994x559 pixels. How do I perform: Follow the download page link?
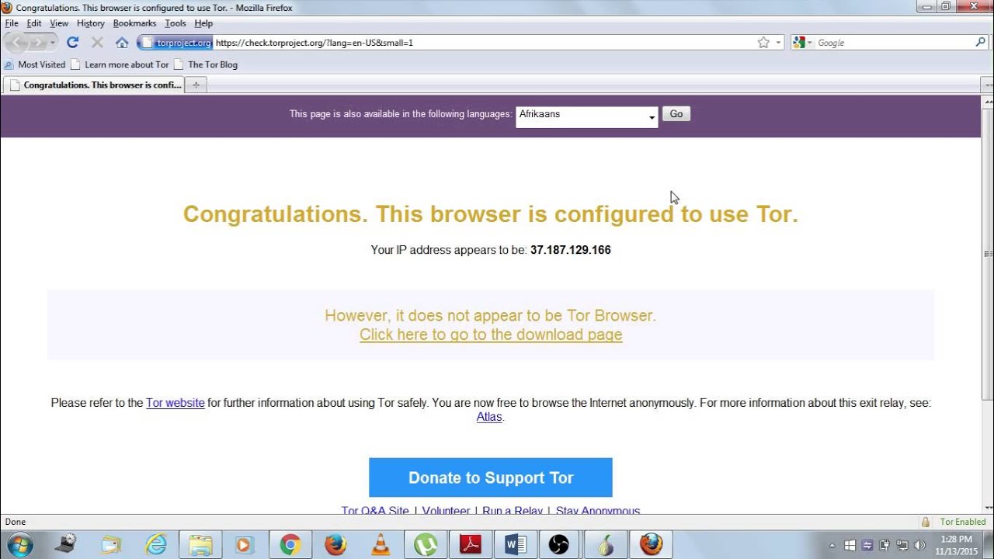[491, 335]
